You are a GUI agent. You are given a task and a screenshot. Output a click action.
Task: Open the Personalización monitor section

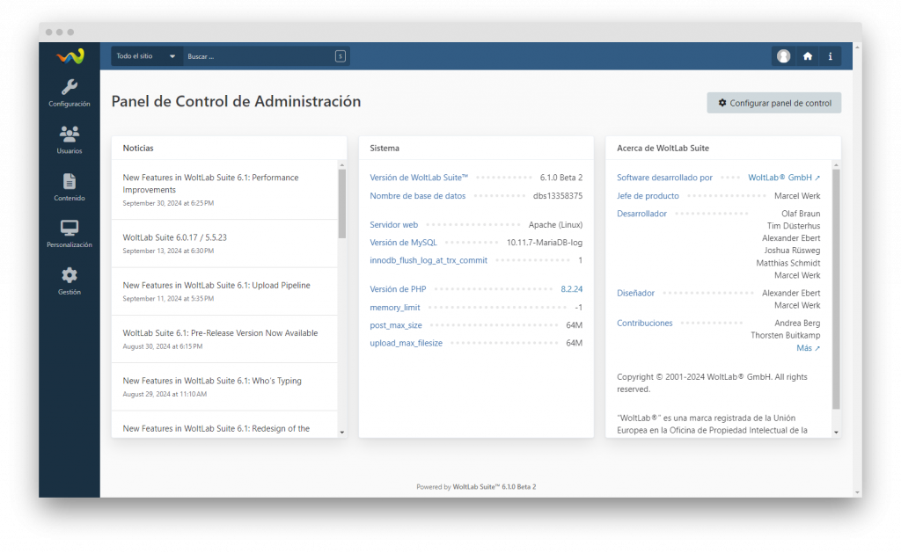point(70,233)
